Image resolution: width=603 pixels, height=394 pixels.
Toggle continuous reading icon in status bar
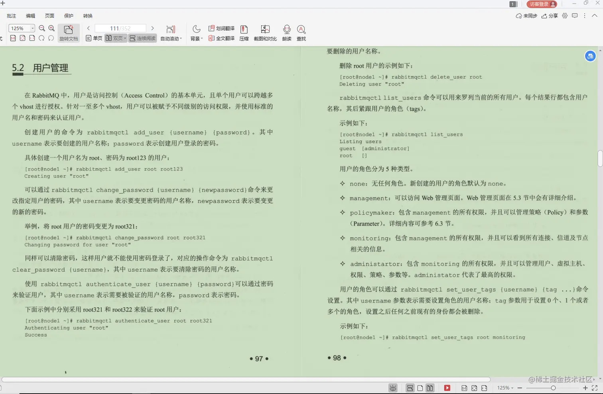pyautogui.click(x=410, y=388)
